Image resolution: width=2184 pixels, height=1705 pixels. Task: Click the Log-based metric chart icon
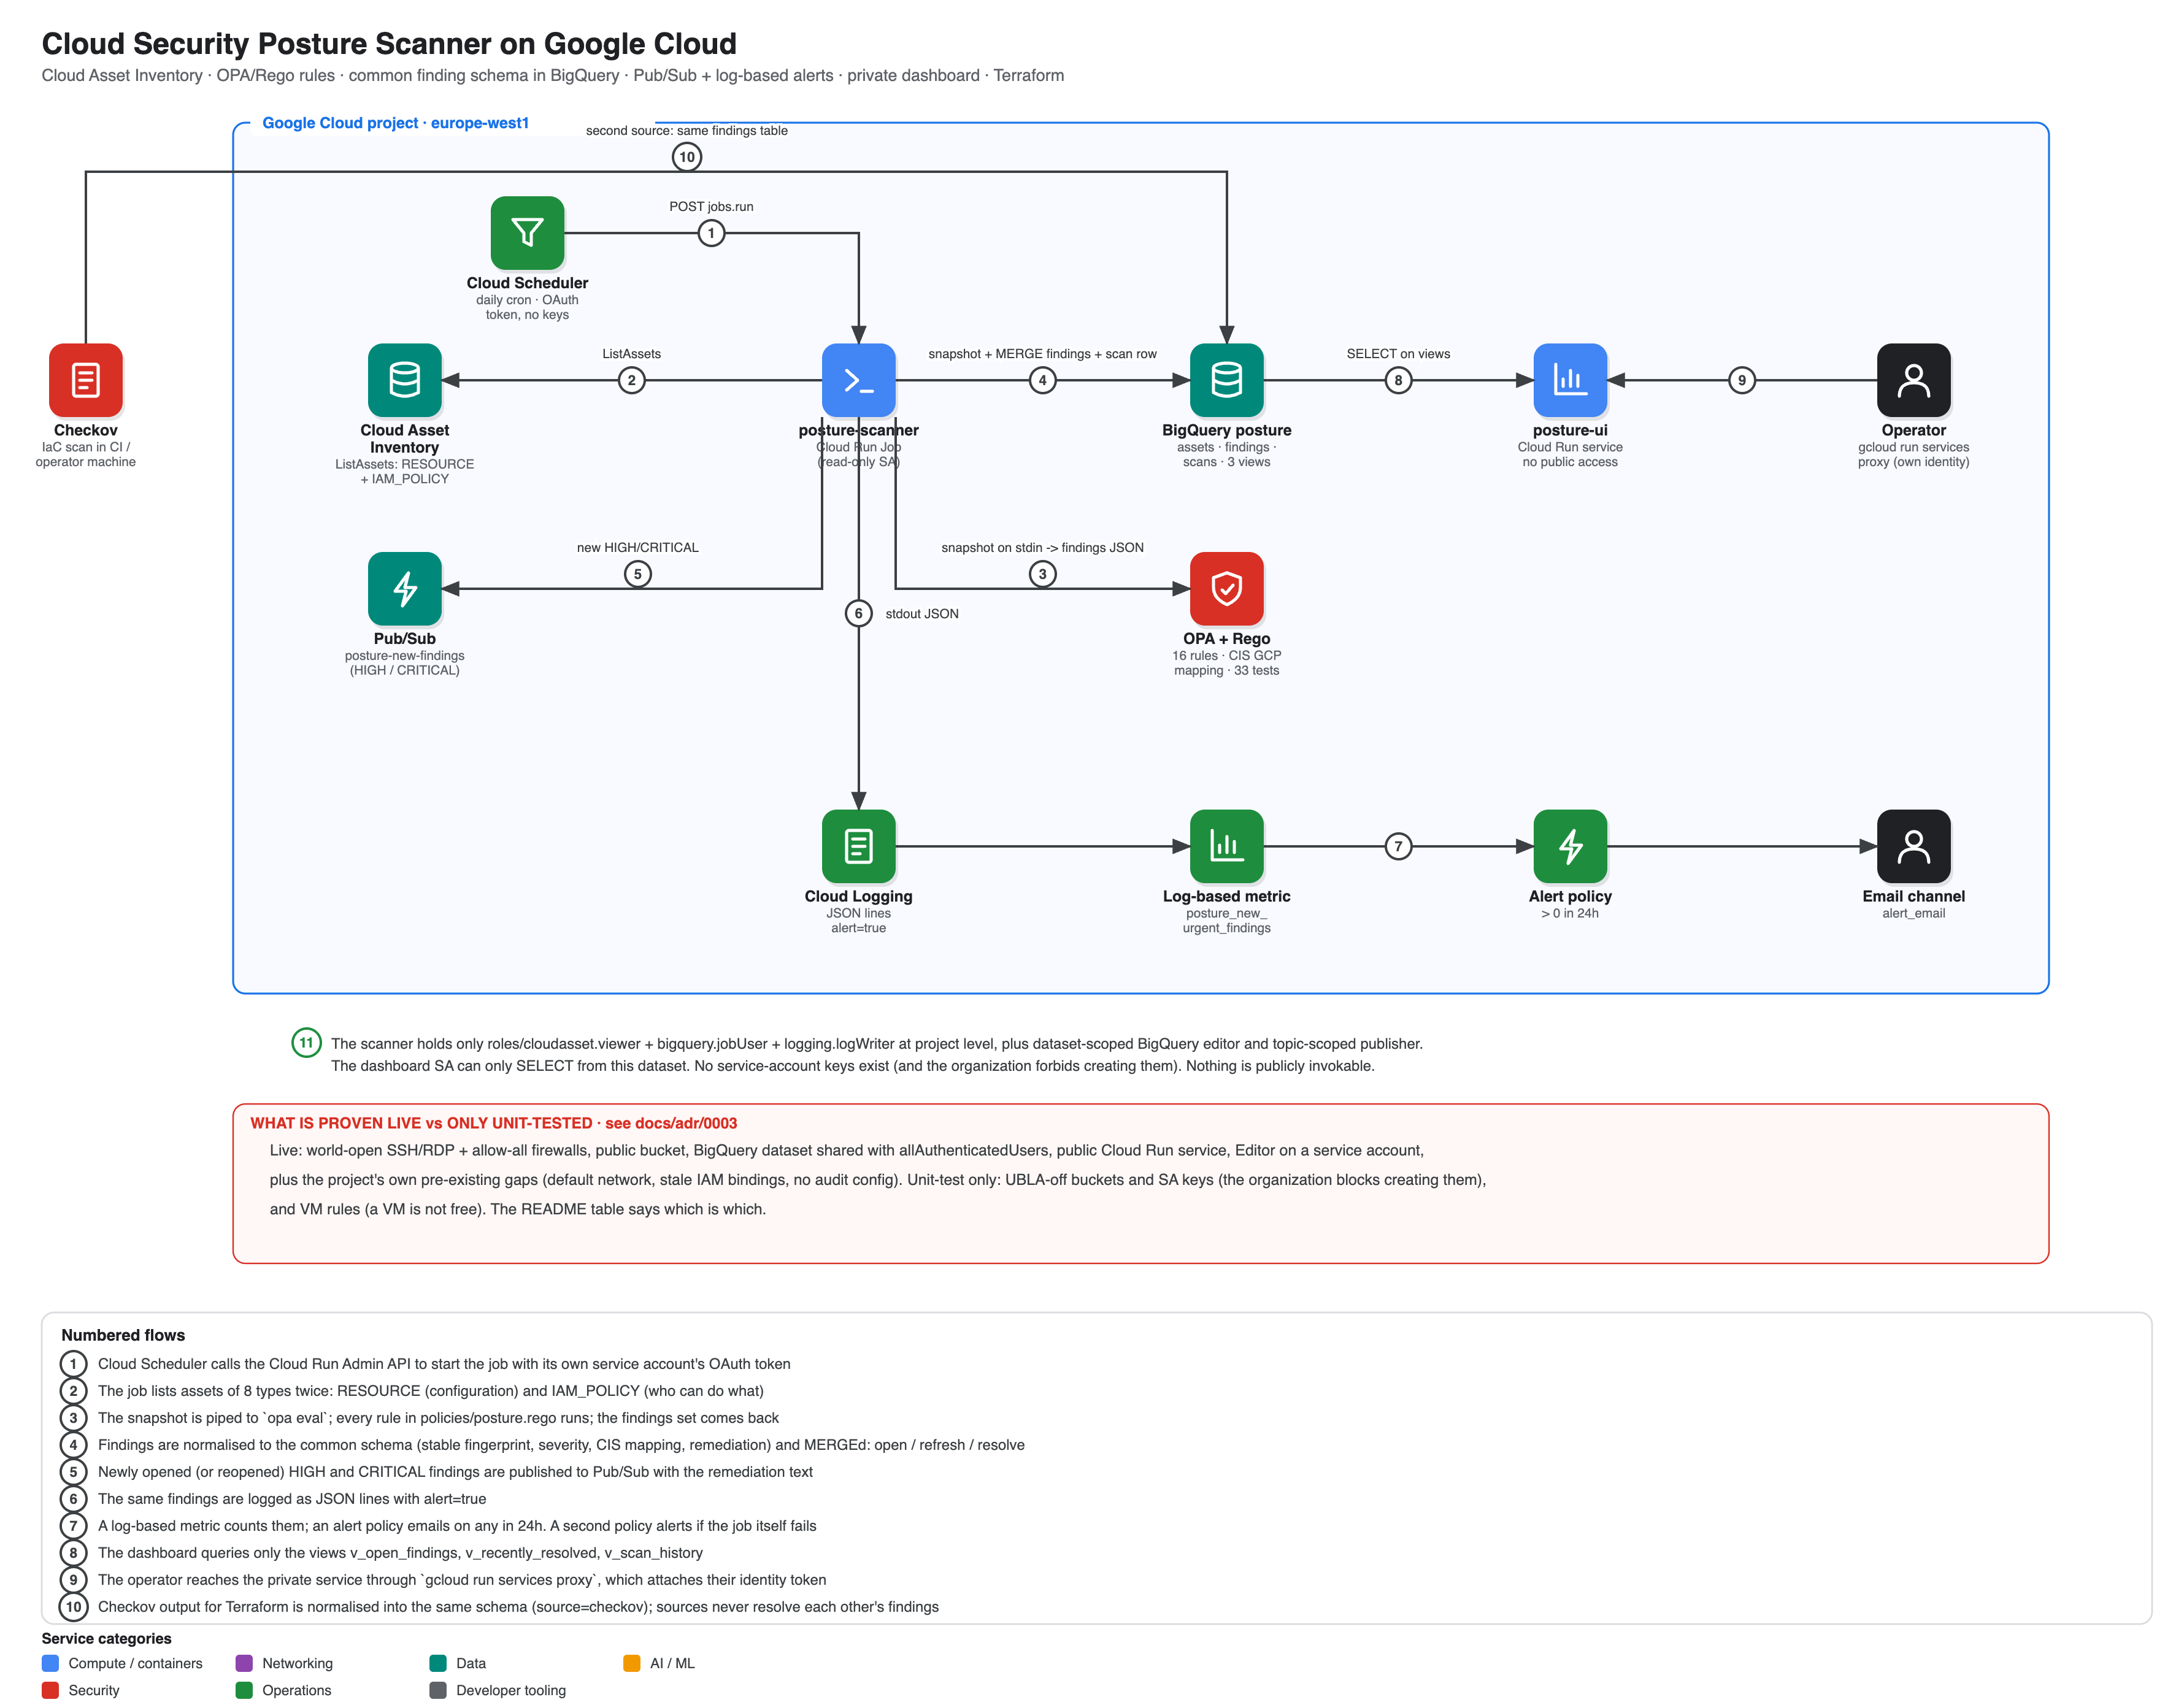[x=1227, y=846]
